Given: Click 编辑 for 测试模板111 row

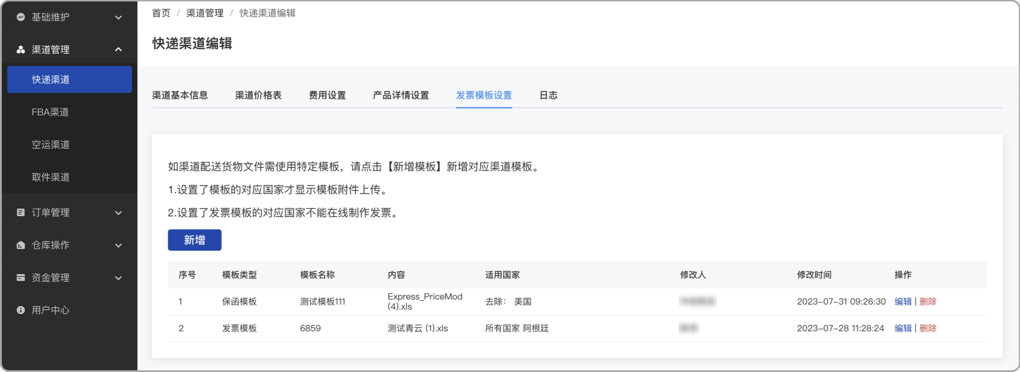Looking at the screenshot, I should pyautogui.click(x=903, y=301).
